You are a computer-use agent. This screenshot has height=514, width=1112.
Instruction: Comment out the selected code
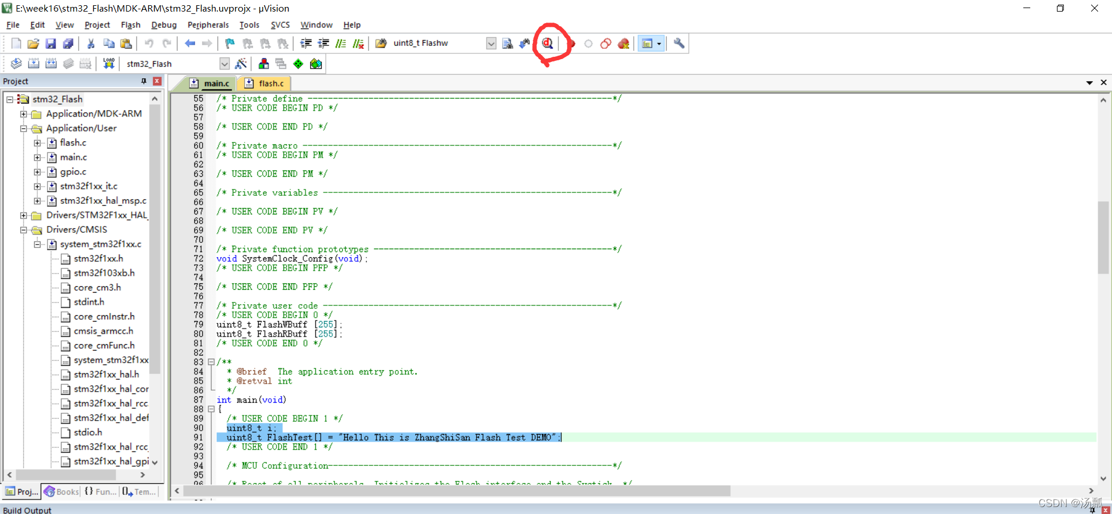[341, 43]
